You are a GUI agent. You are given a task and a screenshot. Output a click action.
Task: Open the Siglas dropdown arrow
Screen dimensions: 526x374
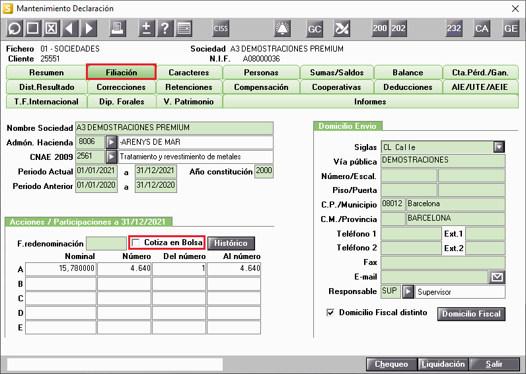pyautogui.click(x=499, y=147)
